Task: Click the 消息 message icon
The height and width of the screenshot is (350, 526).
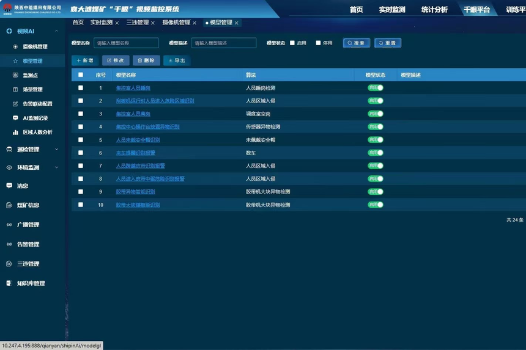Action: tap(9, 186)
